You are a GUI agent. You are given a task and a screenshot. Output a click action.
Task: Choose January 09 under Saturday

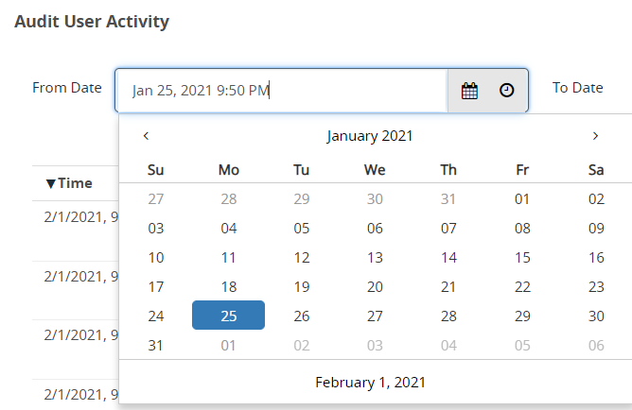[x=596, y=228]
